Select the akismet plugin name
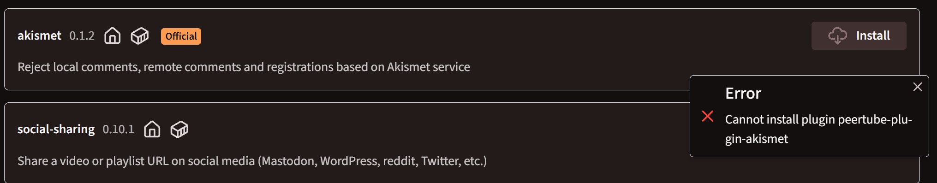The width and height of the screenshot is (937, 183). tap(39, 35)
